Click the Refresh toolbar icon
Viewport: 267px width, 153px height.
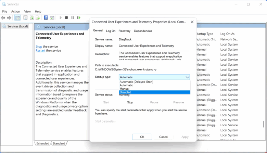click(32, 17)
